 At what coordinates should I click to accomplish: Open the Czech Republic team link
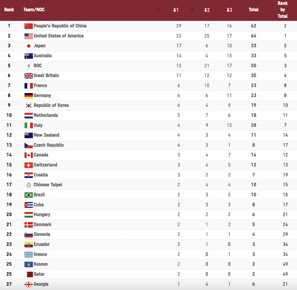(49, 145)
